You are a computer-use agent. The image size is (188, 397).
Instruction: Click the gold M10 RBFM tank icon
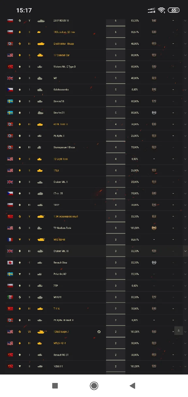coord(41,239)
